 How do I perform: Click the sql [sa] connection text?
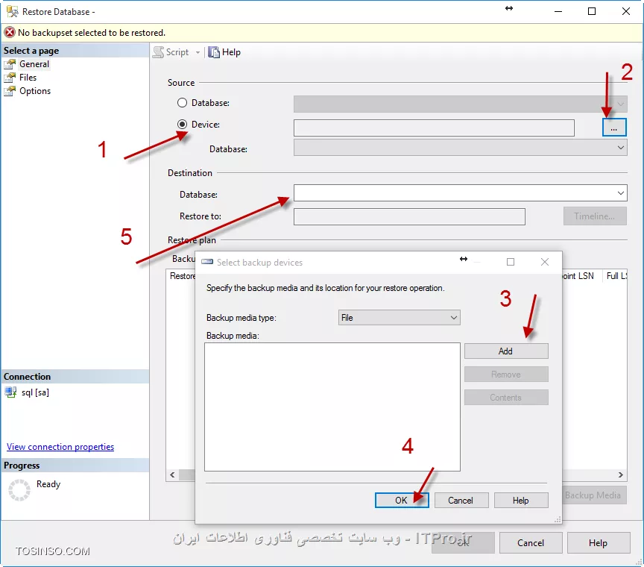(x=35, y=392)
